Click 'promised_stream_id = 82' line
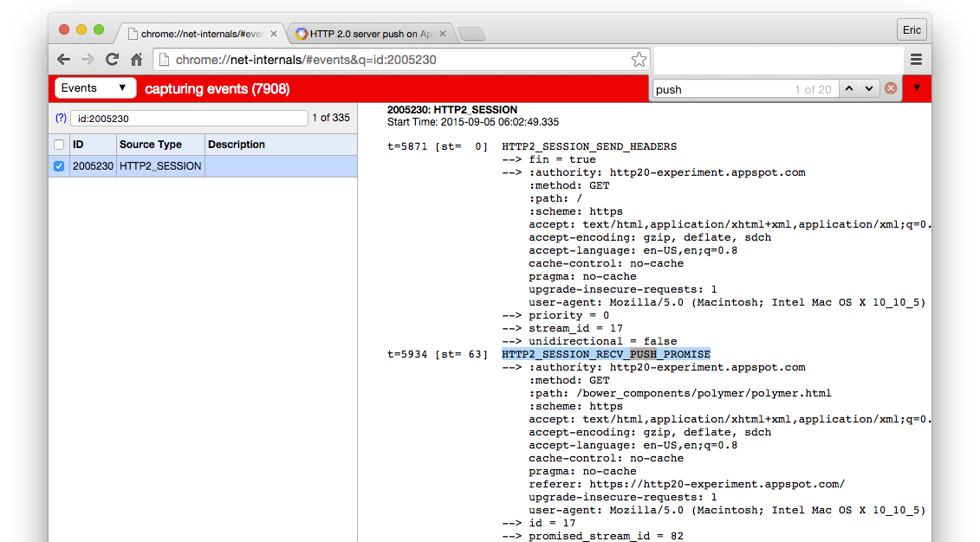The image size is (980, 542). (x=607, y=536)
